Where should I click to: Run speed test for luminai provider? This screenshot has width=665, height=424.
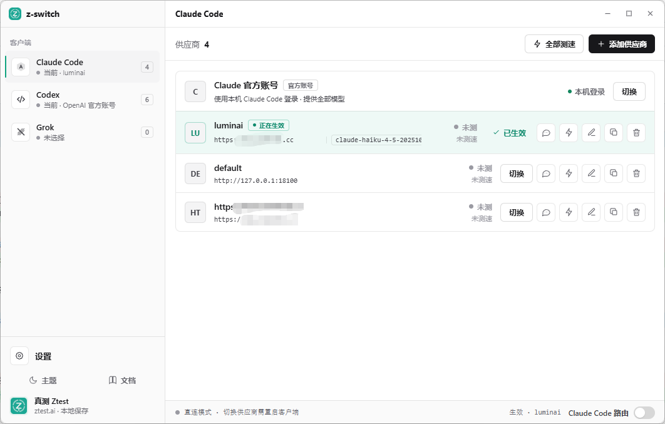[x=569, y=133]
